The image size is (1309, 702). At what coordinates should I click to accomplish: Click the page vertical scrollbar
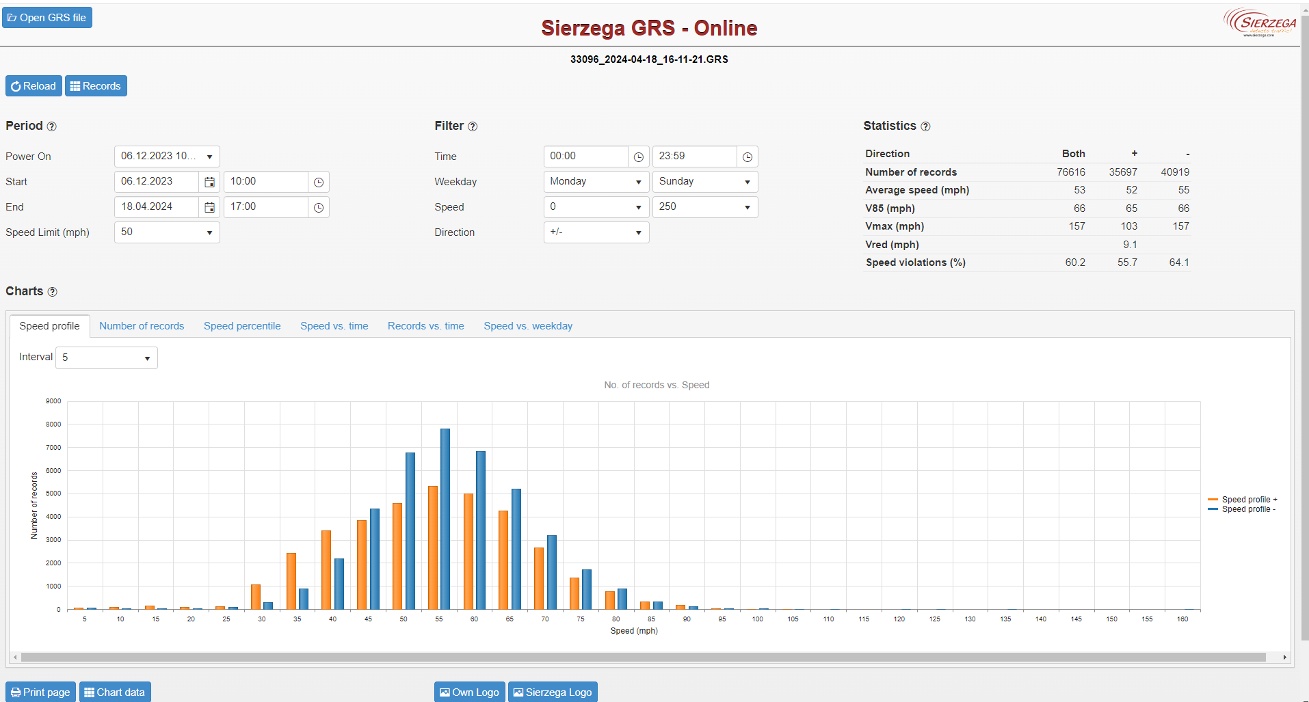click(1304, 328)
